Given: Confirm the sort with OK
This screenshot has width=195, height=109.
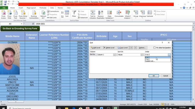Looking at the screenshot, I should (154, 76).
